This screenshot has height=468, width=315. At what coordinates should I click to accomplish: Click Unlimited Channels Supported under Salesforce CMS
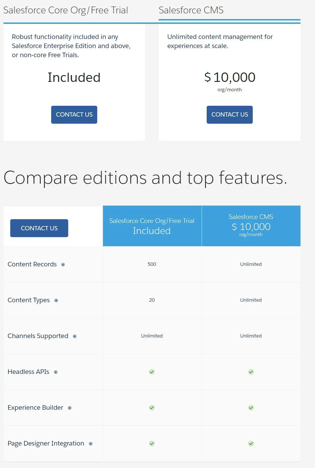click(x=251, y=336)
